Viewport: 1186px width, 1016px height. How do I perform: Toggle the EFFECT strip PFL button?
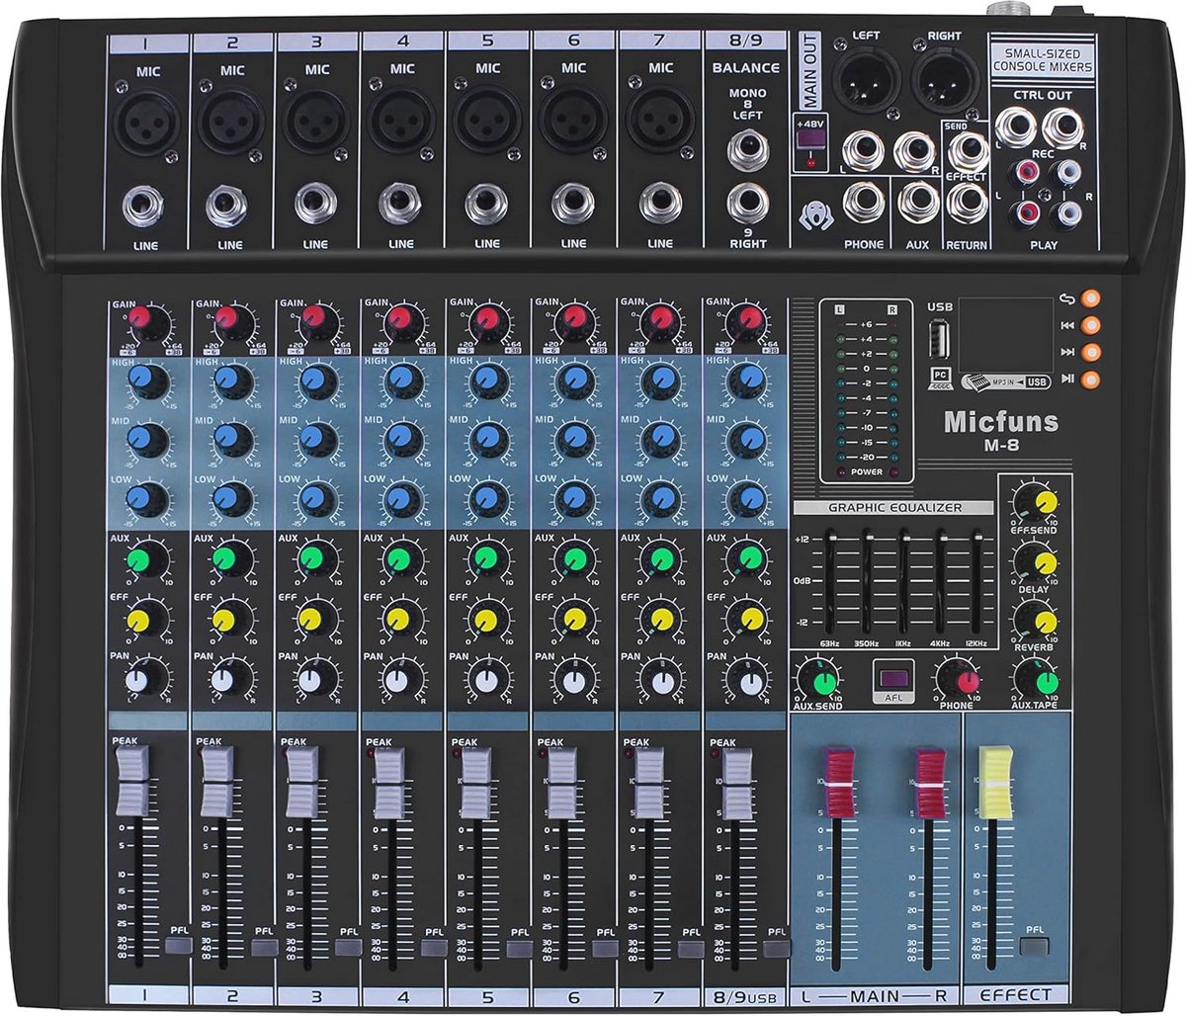pyautogui.click(x=1035, y=947)
